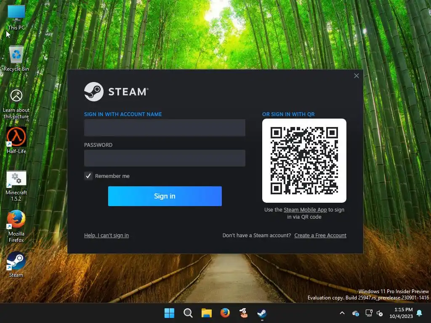Click the "PASSWORD" label
The image size is (431, 323).
pyautogui.click(x=98, y=145)
